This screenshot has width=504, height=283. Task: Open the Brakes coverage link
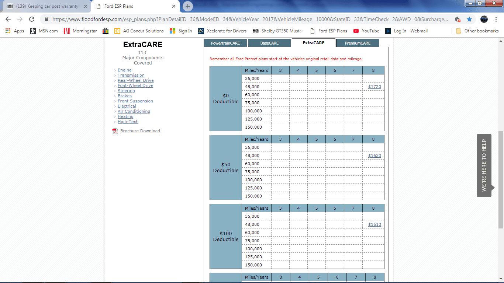tap(125, 96)
